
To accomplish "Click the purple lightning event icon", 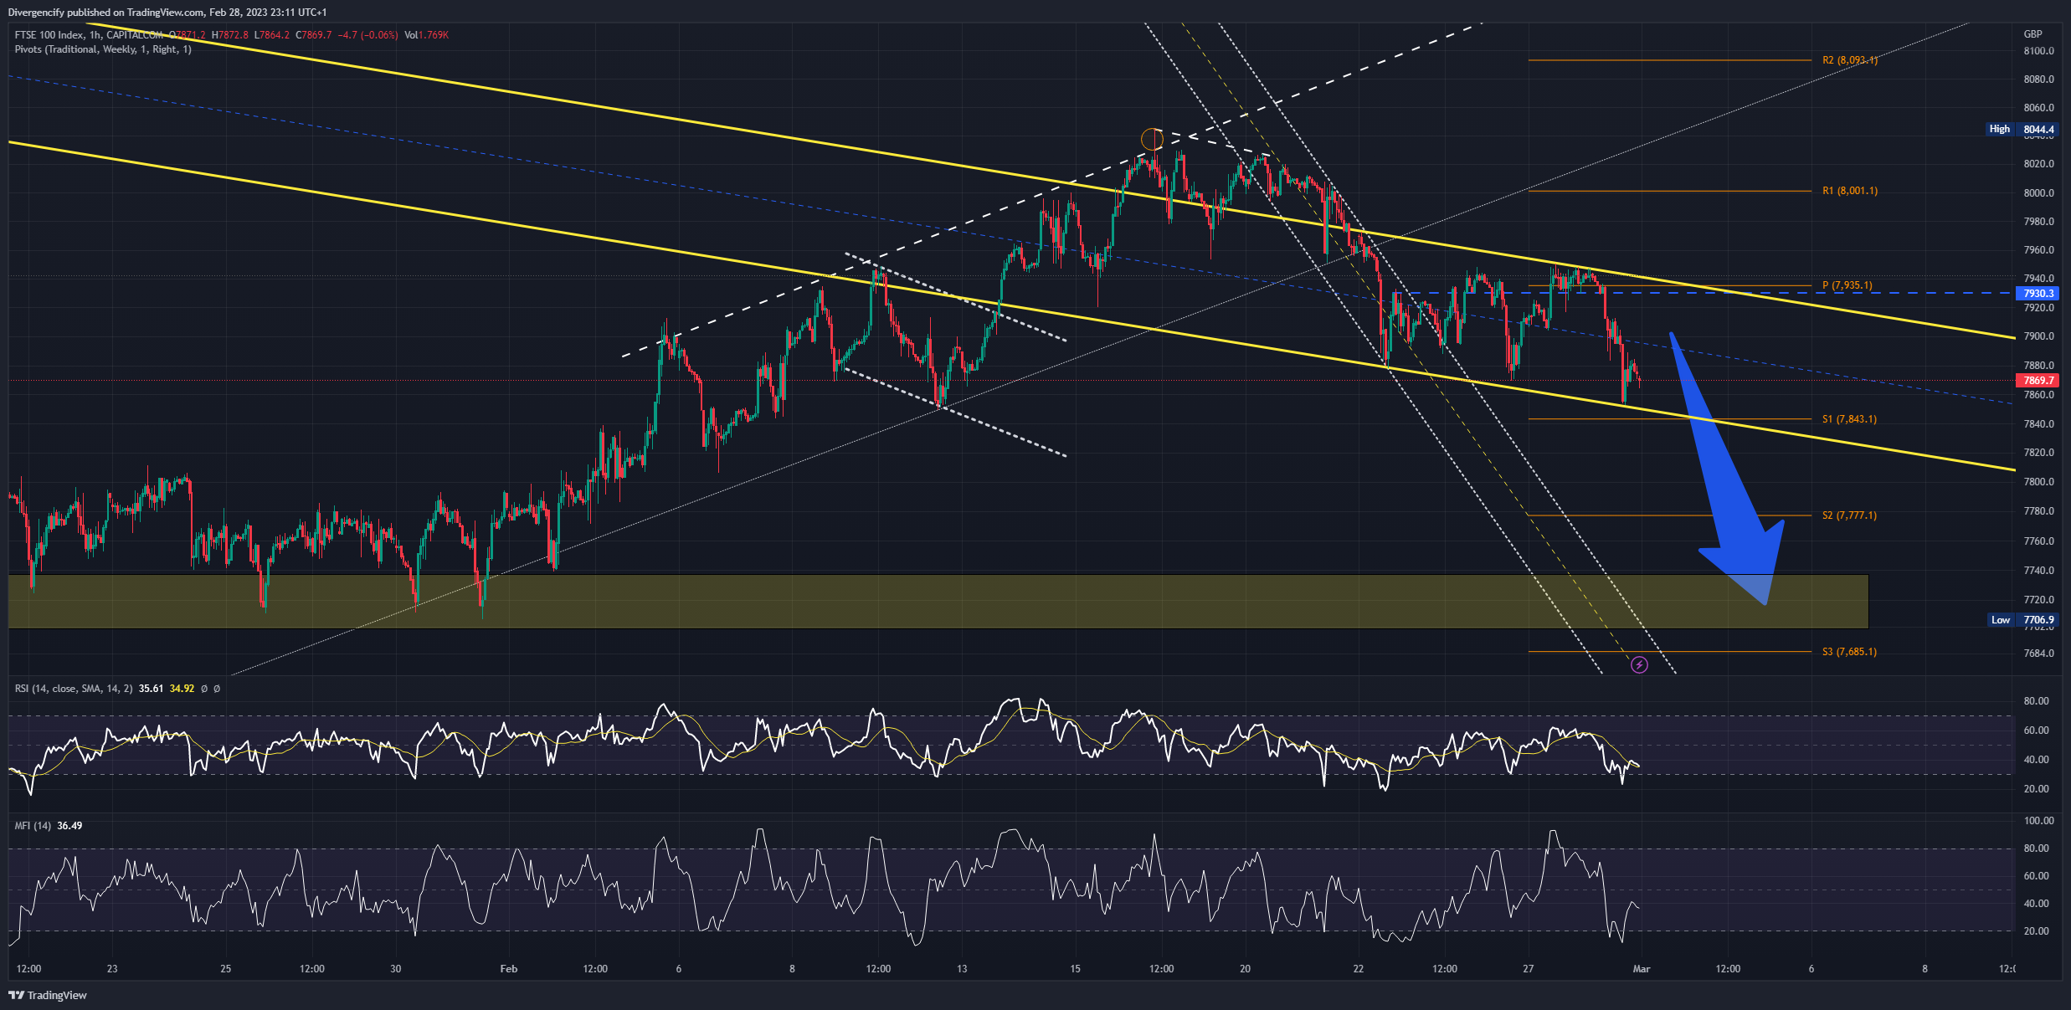I will pos(1639,664).
